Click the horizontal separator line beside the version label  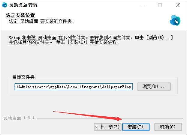click(110, 119)
